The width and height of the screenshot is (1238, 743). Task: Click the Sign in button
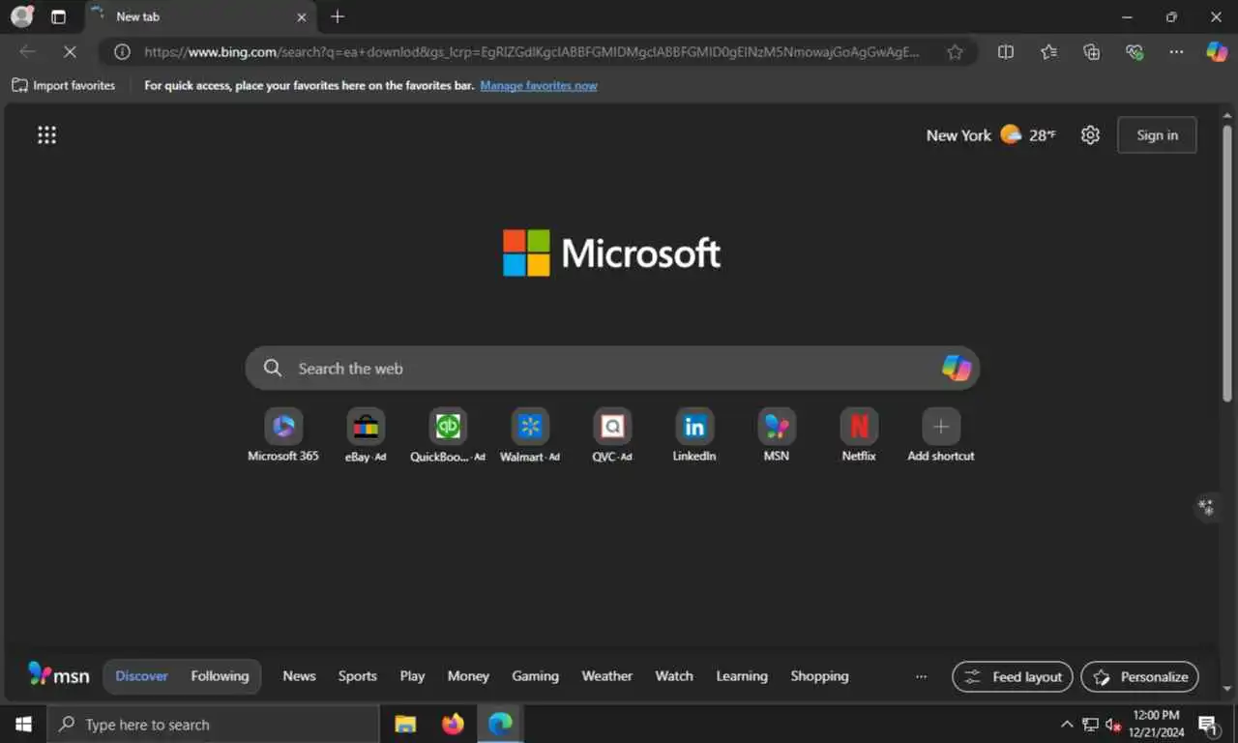[1157, 135]
